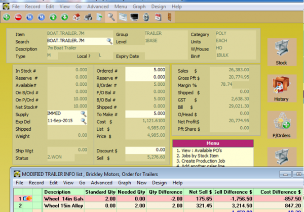Viewport: 304px width, 212px height.
Task: Click the To Make # field showing 5.000
Action: coord(145,114)
